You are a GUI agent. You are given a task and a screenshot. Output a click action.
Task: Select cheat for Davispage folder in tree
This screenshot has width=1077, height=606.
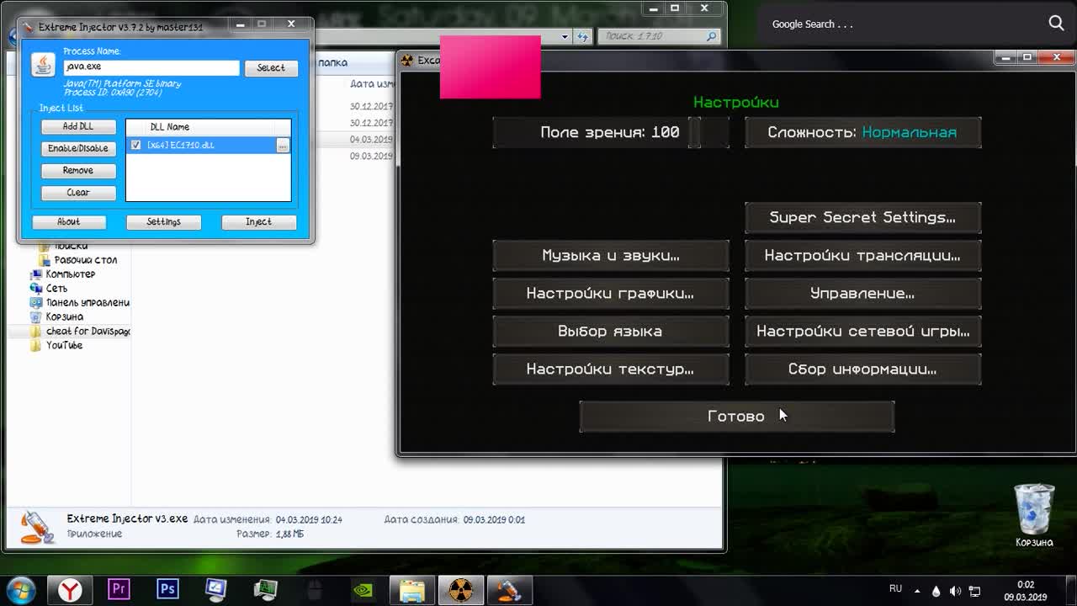click(x=88, y=332)
